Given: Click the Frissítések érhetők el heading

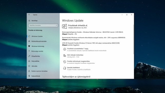Looking at the screenshot, I should point(78,25).
